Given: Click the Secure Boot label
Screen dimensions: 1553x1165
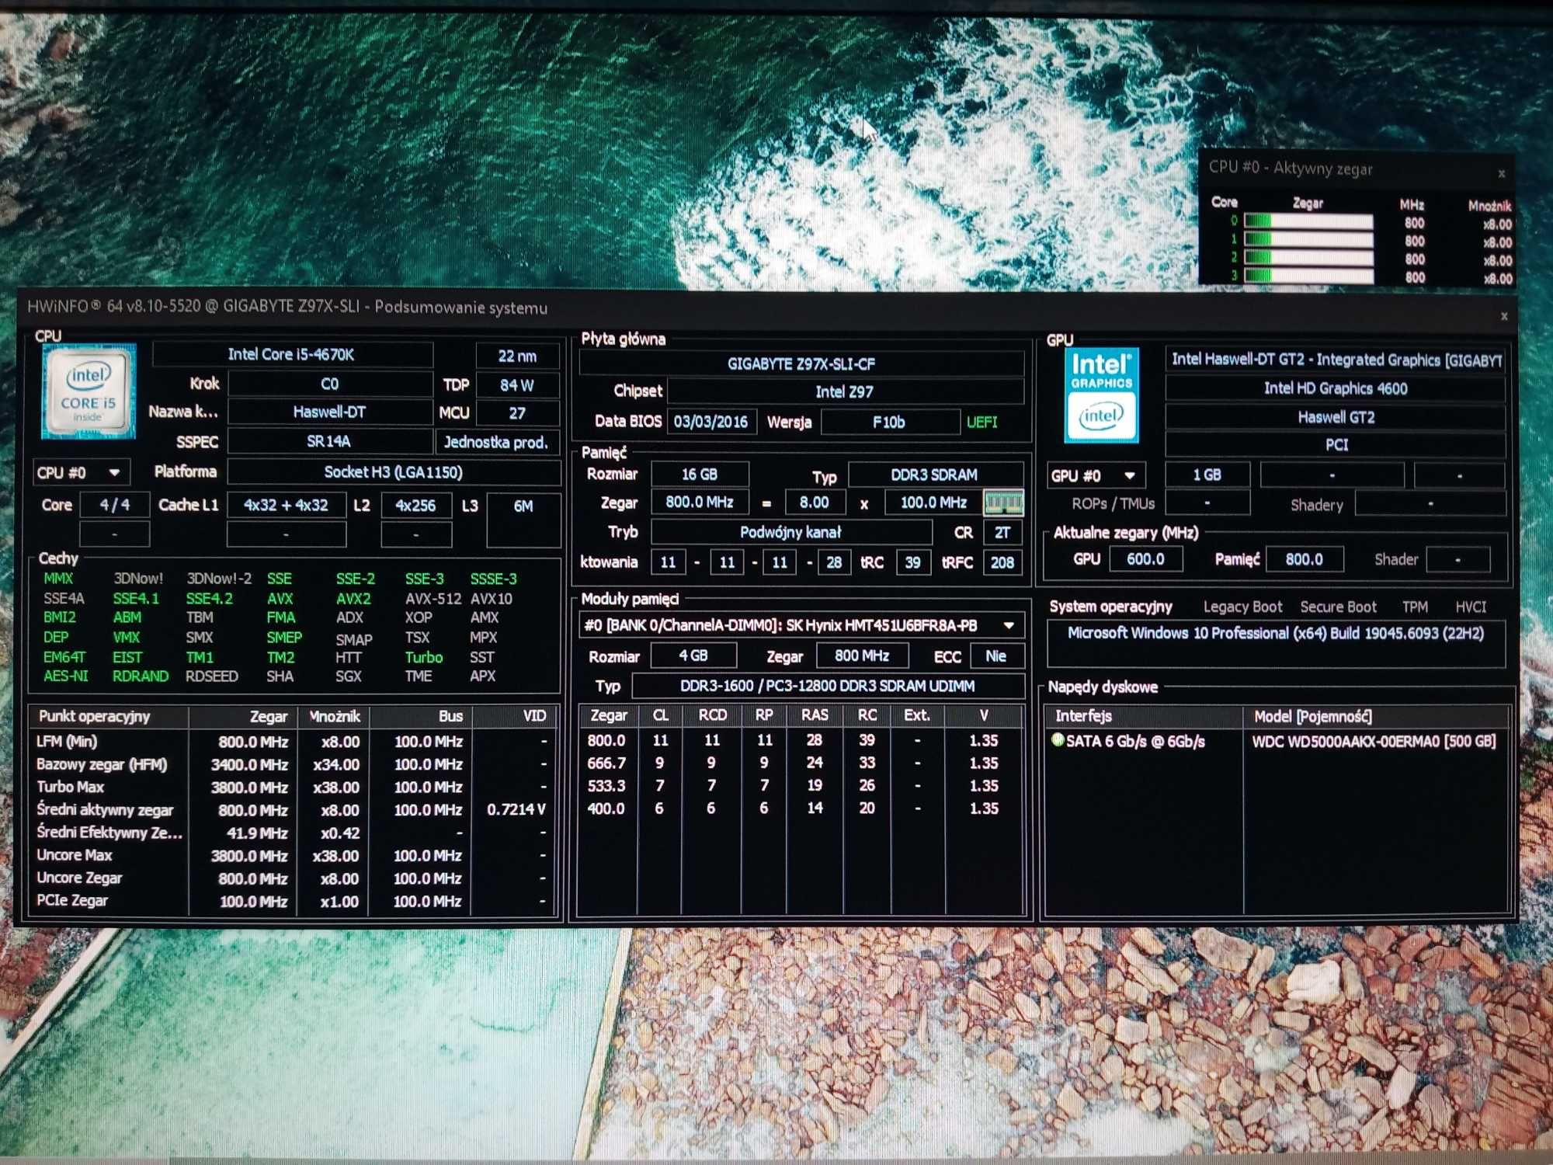Looking at the screenshot, I should [x=1339, y=607].
